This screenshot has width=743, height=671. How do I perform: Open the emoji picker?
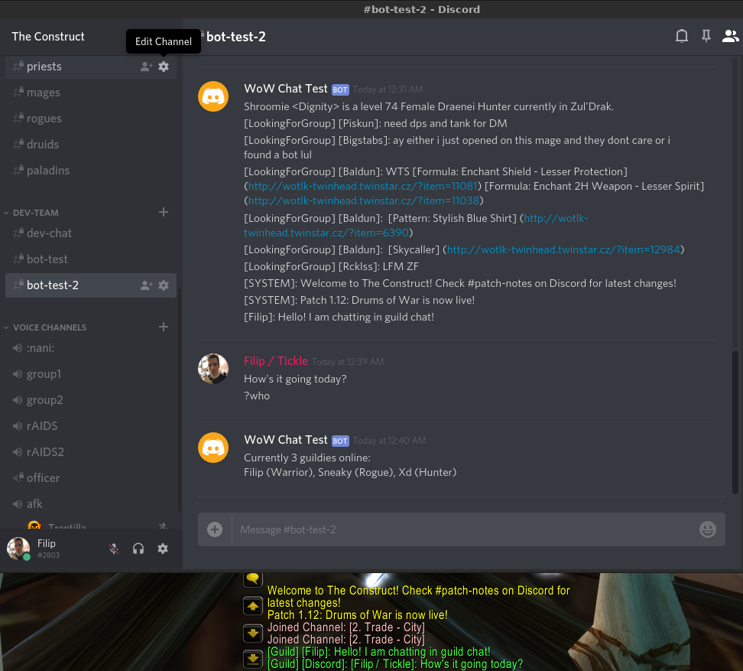[708, 529]
